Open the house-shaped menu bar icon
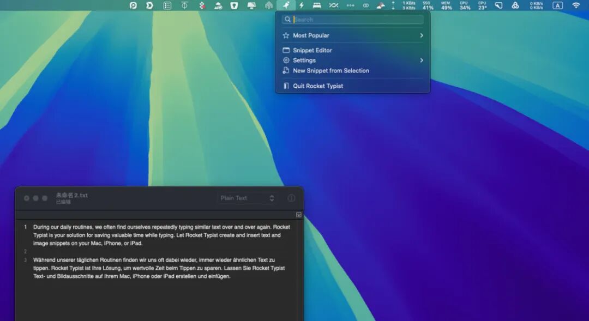Image resolution: width=589 pixels, height=321 pixels. (x=268, y=5)
